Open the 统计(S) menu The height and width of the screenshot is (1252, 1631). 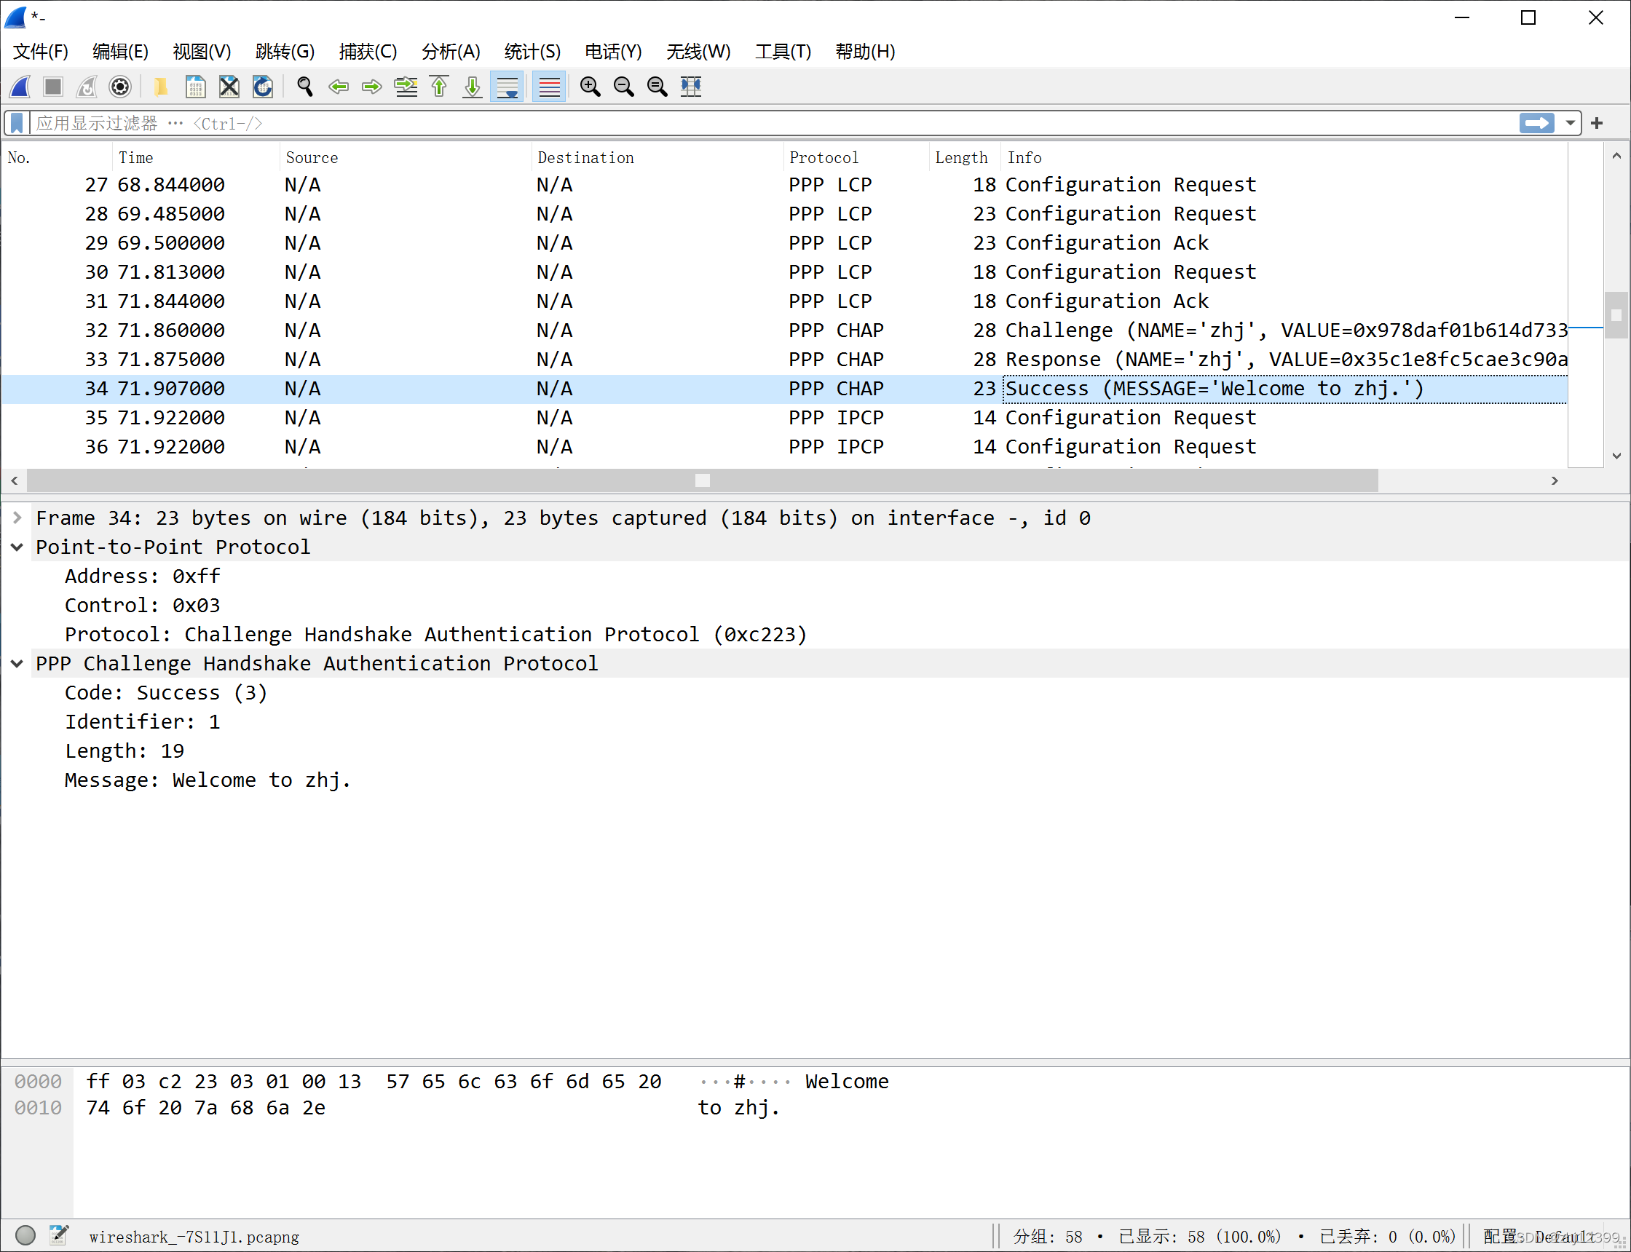pos(532,52)
